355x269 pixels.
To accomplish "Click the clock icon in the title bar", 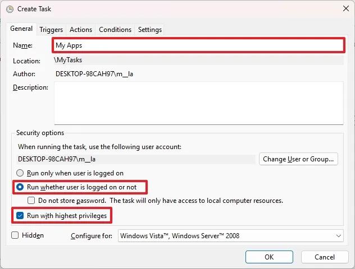I will point(7,9).
